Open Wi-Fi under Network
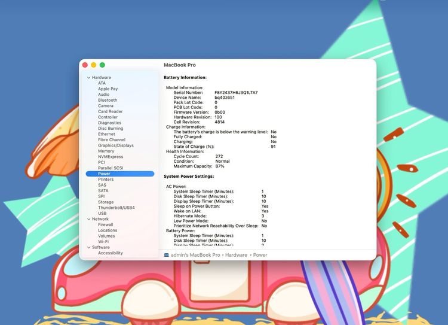The image size is (448, 325). (103, 242)
